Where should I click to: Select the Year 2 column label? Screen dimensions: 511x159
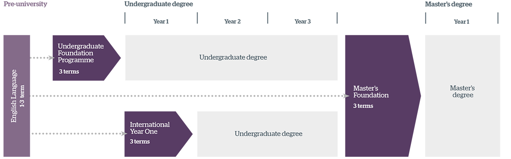coord(233,22)
